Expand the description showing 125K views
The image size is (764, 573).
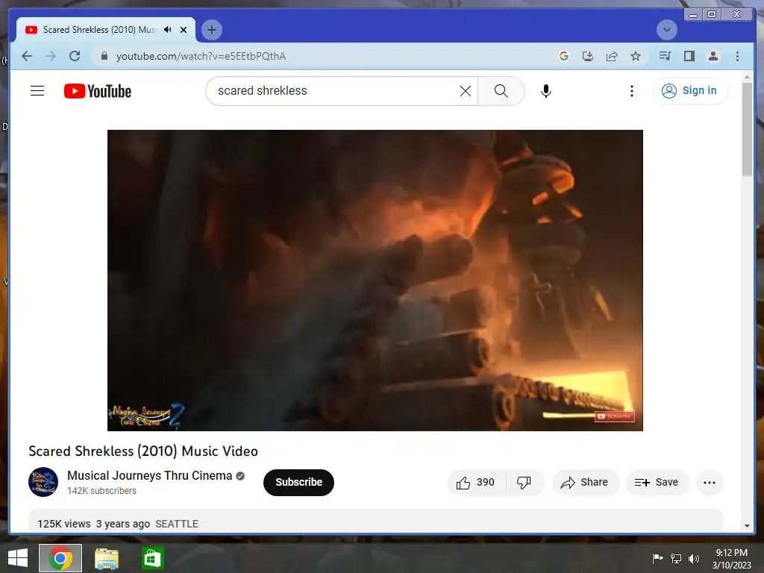coord(375,522)
